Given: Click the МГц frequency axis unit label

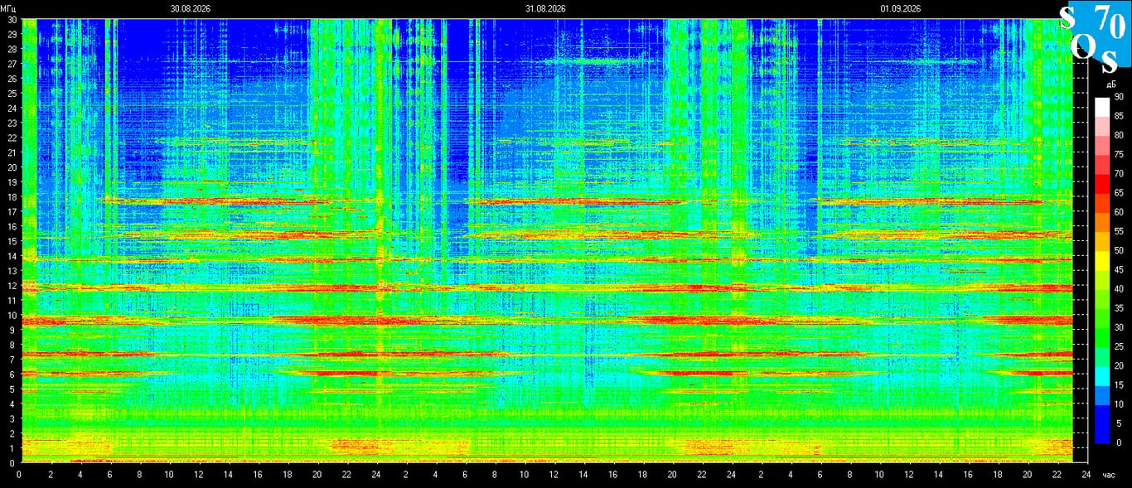Looking at the screenshot, I should point(8,8).
